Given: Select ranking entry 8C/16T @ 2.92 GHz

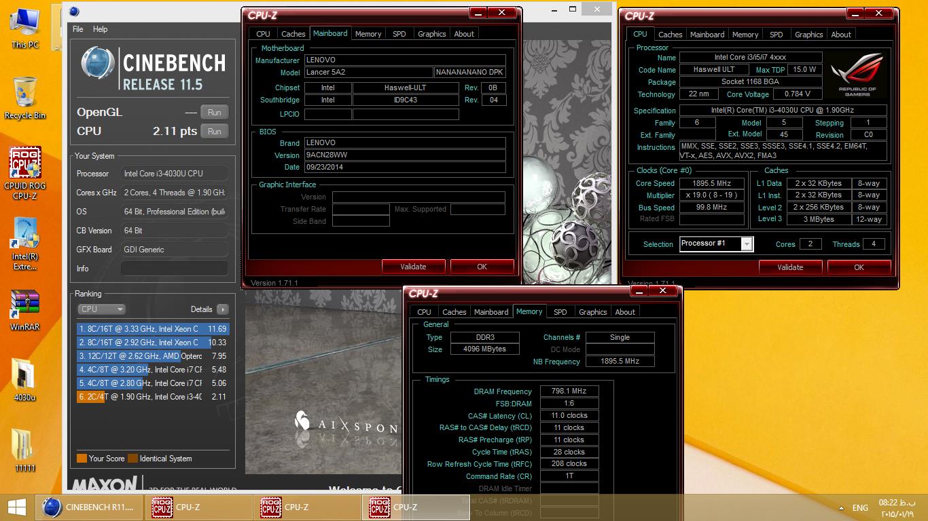Looking at the screenshot, I should (x=153, y=343).
